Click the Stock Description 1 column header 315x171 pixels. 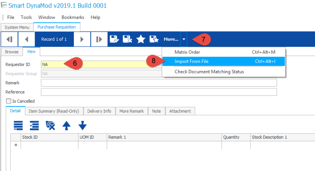[283, 137]
